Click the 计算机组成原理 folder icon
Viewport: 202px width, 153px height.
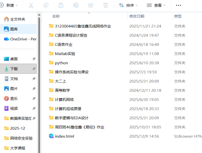pyautogui.click(x=51, y=108)
